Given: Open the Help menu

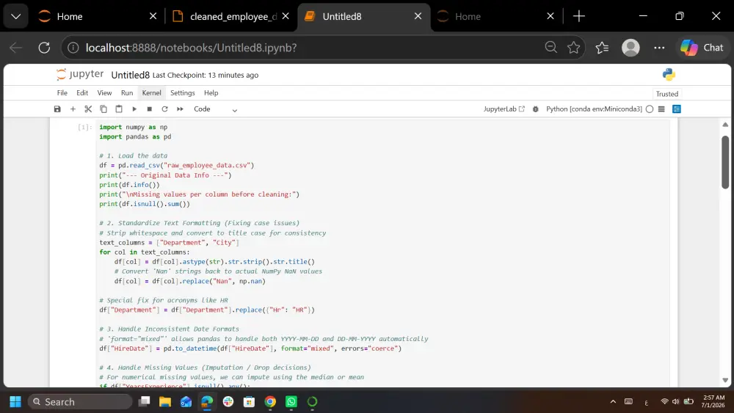Looking at the screenshot, I should [x=211, y=92].
